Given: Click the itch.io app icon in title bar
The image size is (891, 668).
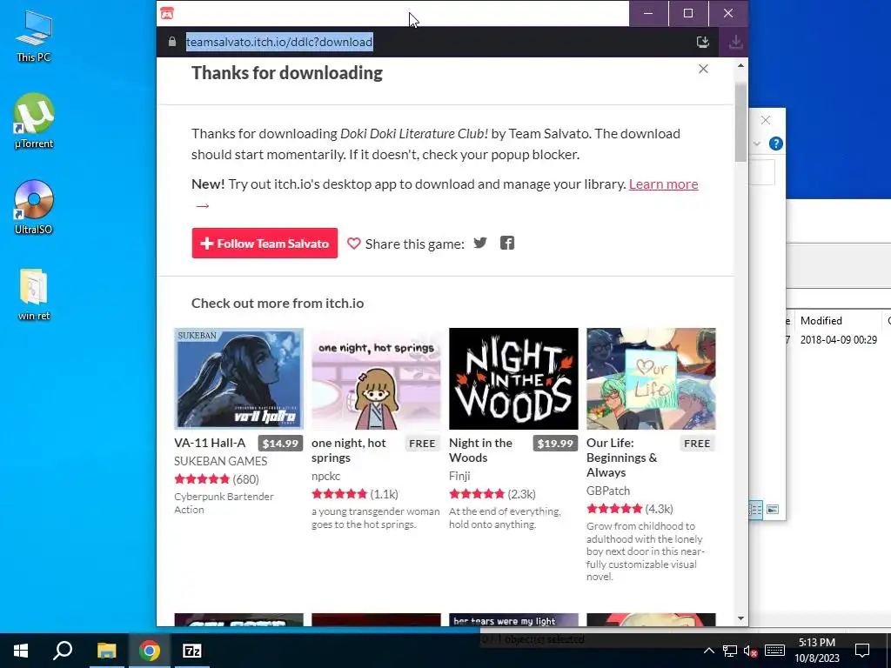Looking at the screenshot, I should tap(167, 13).
